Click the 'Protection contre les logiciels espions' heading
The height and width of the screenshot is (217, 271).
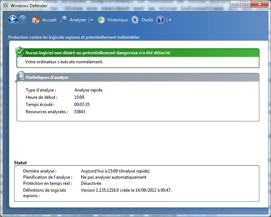[74, 37]
